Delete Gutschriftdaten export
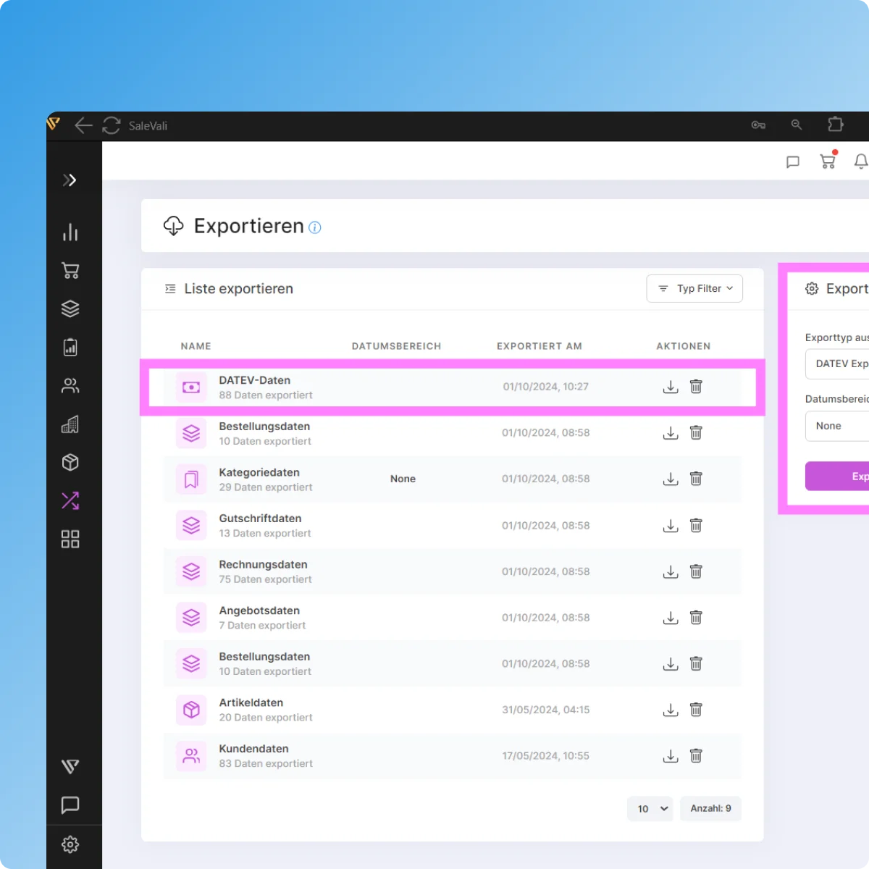The width and height of the screenshot is (869, 869). pos(696,526)
